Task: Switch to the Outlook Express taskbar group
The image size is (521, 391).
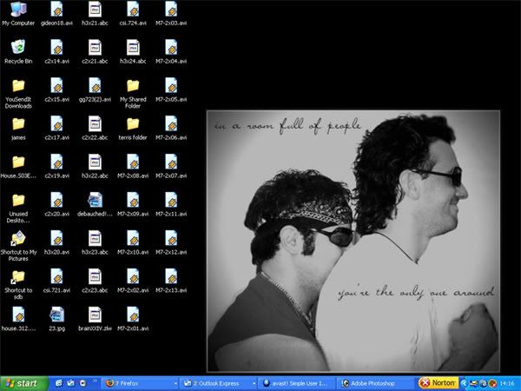Action: [x=216, y=382]
